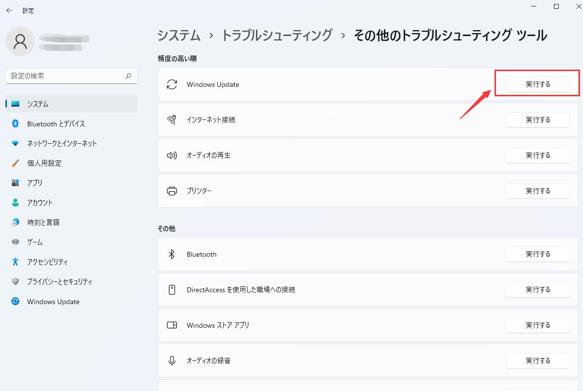Run the プリンター troubleshooter
The height and width of the screenshot is (391, 583).
click(x=538, y=191)
